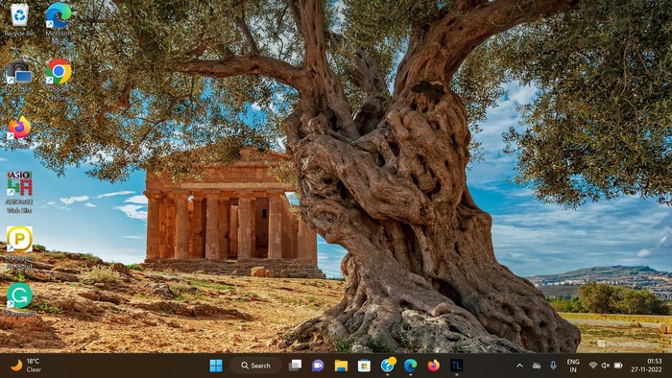672x378 pixels.
Task: Click the OneDrive cloud tray icon
Action: [x=536, y=366]
